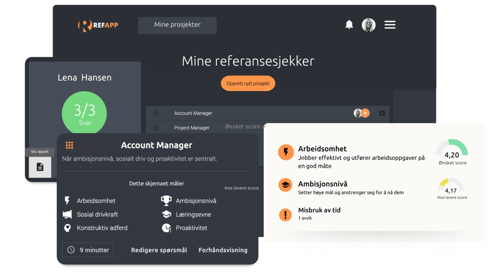Click the orange grid icon
Screen dimensions: 493x277
tap(70, 145)
